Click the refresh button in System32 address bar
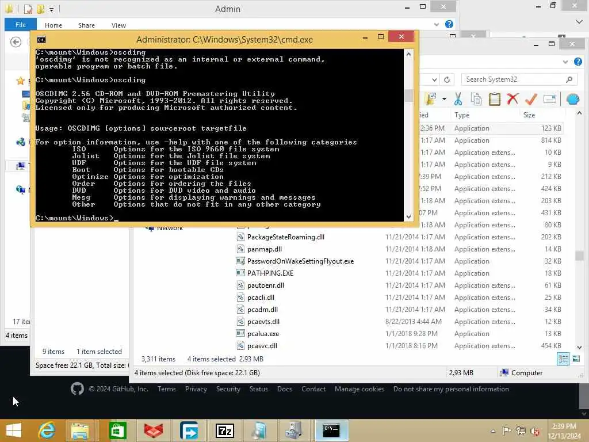The image size is (589, 442). (x=446, y=79)
